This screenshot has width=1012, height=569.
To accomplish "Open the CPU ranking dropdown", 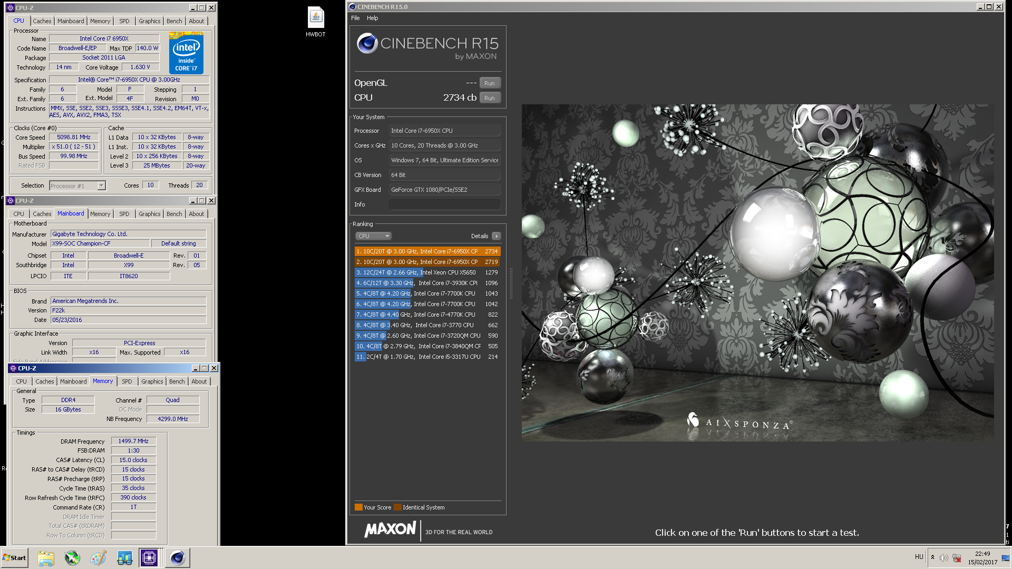I will point(373,236).
